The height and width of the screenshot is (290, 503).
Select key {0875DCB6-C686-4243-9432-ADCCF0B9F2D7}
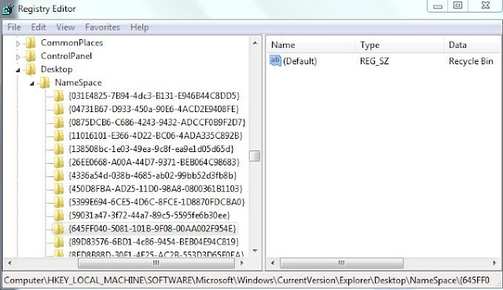pyautogui.click(x=157, y=122)
